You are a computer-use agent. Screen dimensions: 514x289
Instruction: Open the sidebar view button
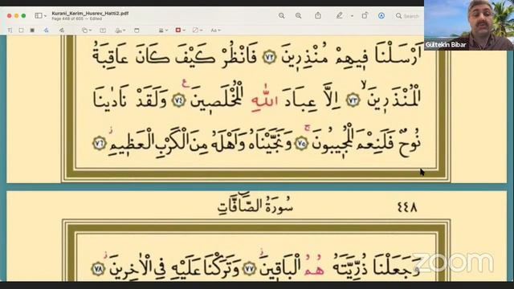pos(39,15)
